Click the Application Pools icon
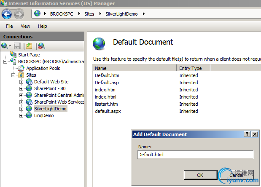 point(21,68)
